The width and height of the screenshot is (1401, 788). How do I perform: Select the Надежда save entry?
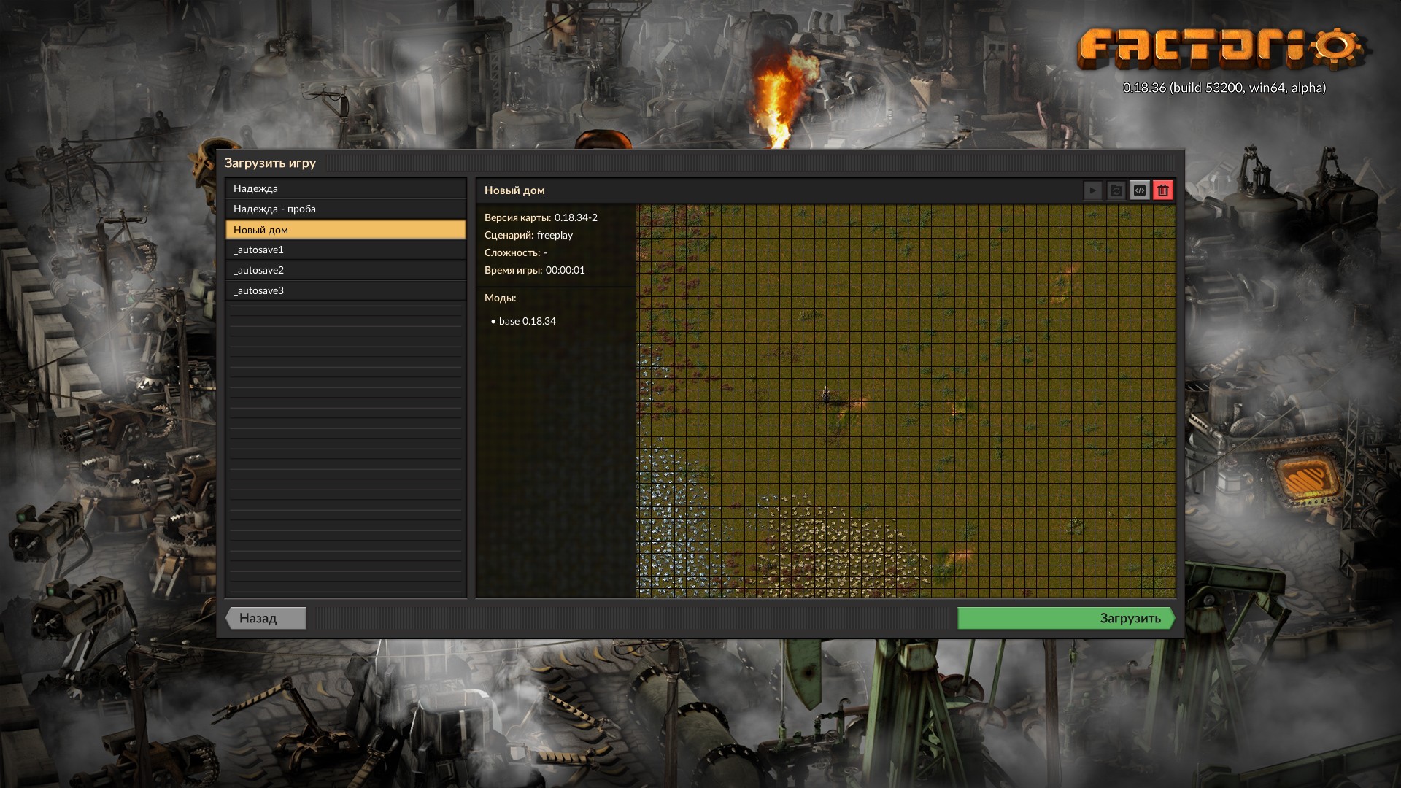(x=345, y=188)
